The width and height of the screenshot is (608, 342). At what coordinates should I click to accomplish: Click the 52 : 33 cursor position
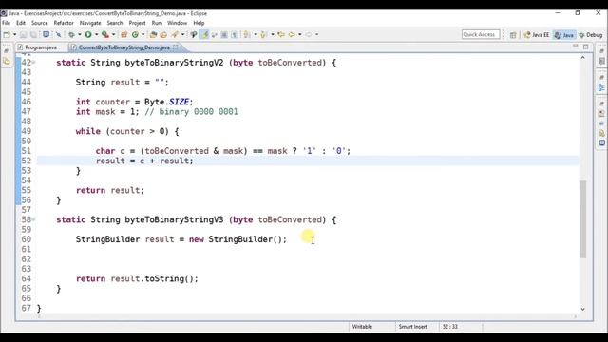pyautogui.click(x=449, y=327)
